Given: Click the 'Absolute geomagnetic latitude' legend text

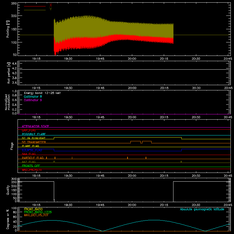Looking at the screenshot, I should (202, 209).
